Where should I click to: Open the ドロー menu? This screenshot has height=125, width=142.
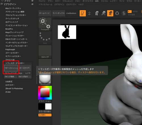click(78, 1)
